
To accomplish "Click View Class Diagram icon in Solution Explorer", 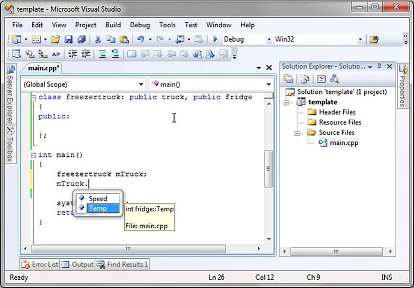I will 334,79.
